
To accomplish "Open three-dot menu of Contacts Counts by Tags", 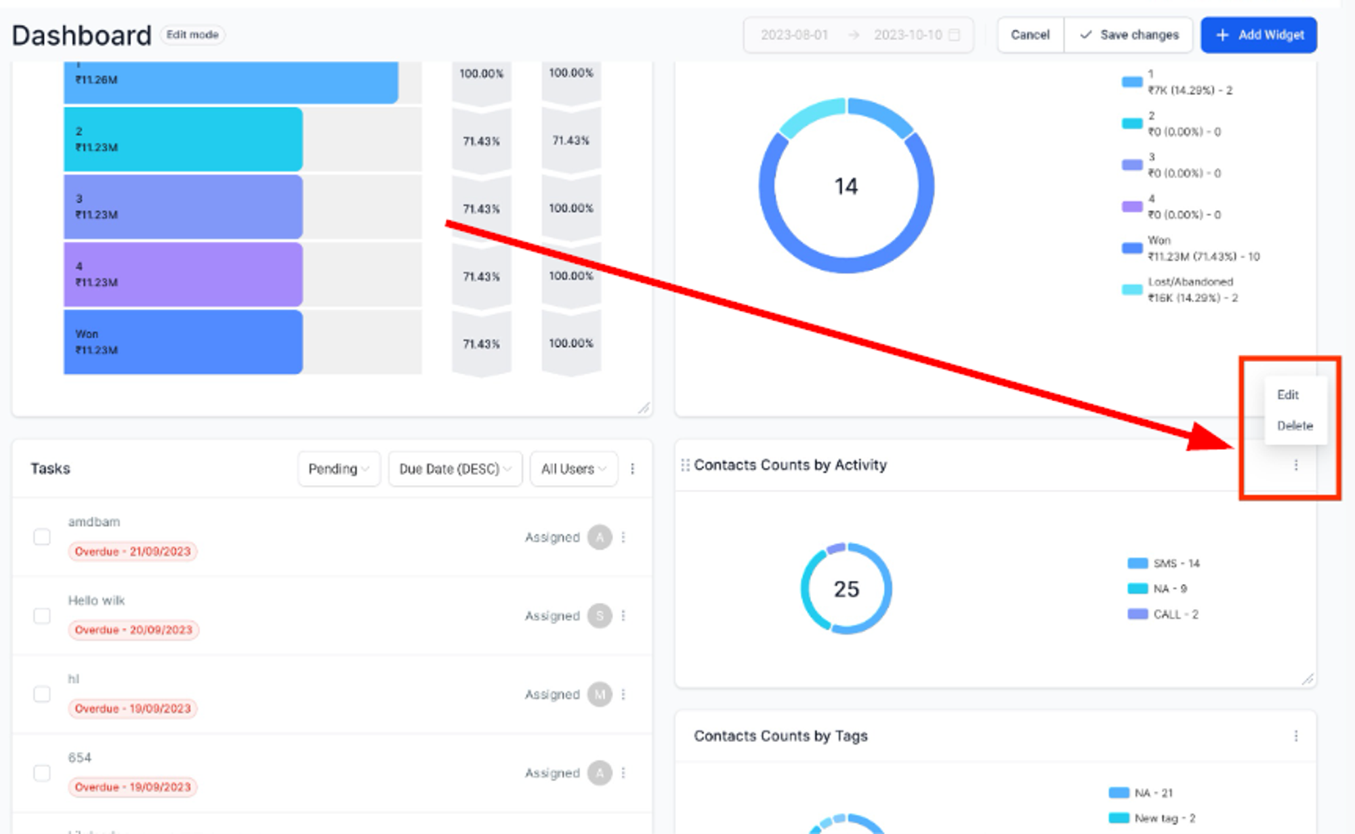I will point(1295,736).
